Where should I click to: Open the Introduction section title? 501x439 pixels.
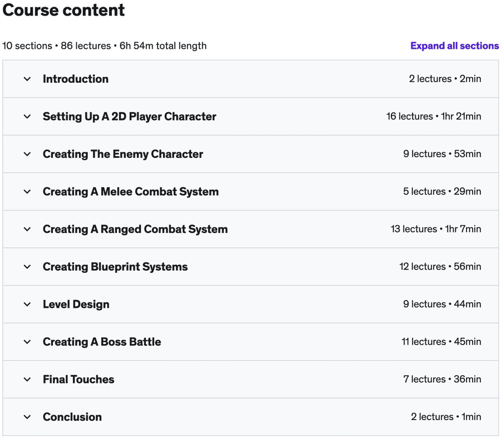(76, 79)
